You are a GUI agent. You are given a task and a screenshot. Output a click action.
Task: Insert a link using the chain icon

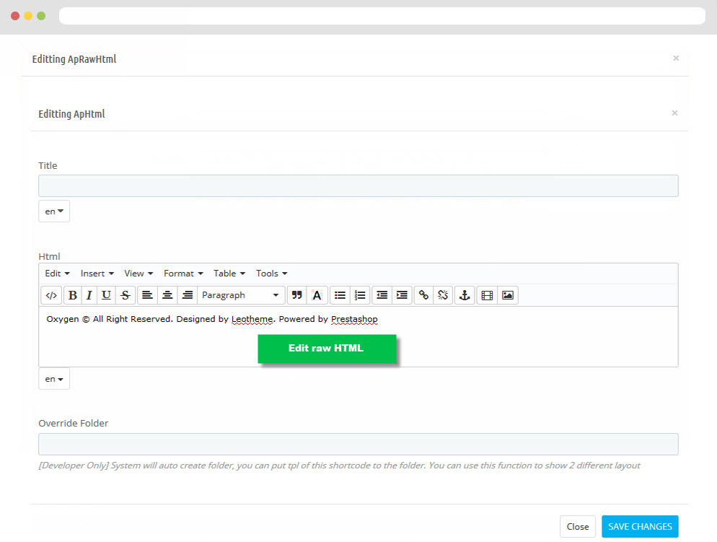[423, 295]
